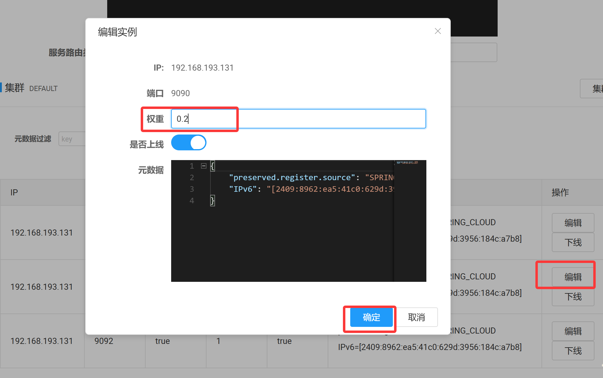Toggle the 是否上线 switch off
The image size is (603, 378).
[x=189, y=143]
